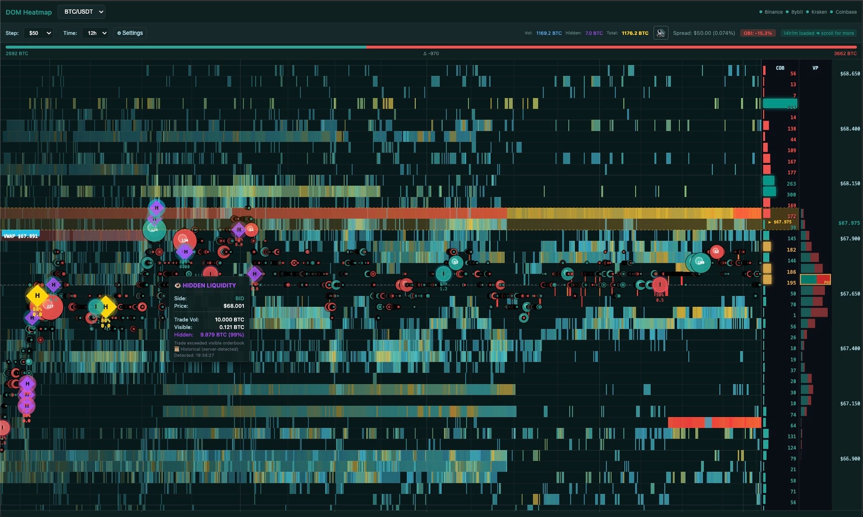Image resolution: width=863 pixels, height=517 pixels.
Task: Toggle the Coinbase exchange indicator
Action: coord(843,12)
